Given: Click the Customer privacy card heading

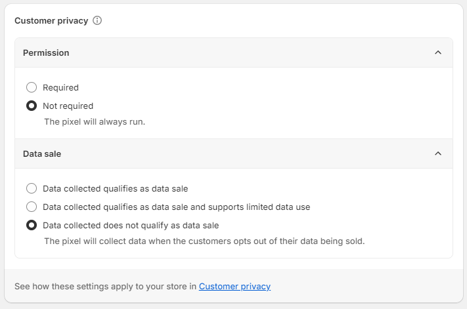Looking at the screenshot, I should pyautogui.click(x=51, y=20).
